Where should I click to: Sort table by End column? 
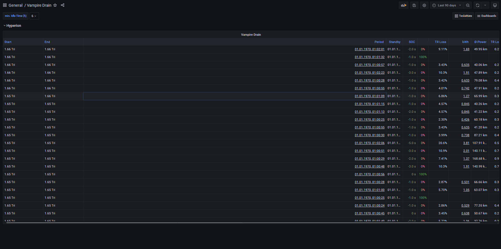click(x=47, y=42)
